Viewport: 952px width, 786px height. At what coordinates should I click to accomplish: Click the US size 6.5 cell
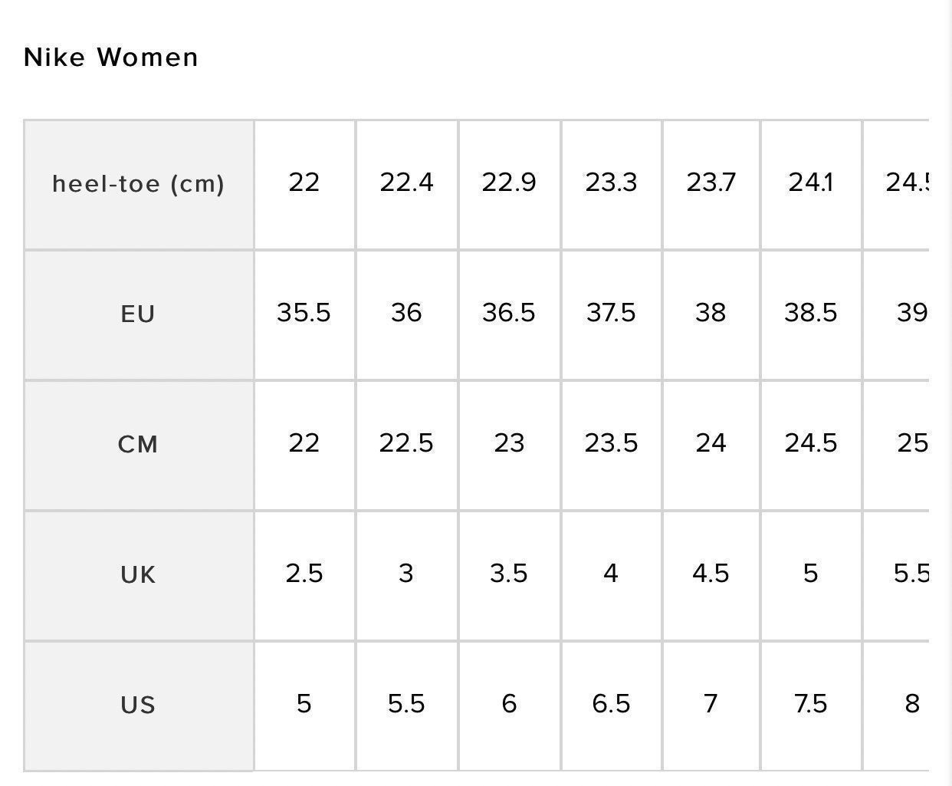(612, 706)
